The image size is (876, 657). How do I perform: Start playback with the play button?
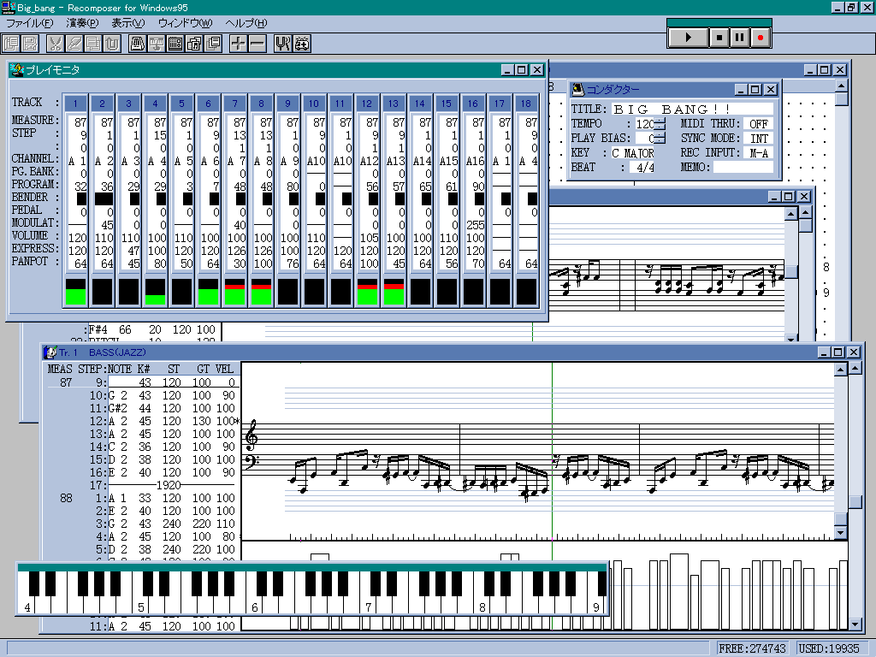(689, 38)
